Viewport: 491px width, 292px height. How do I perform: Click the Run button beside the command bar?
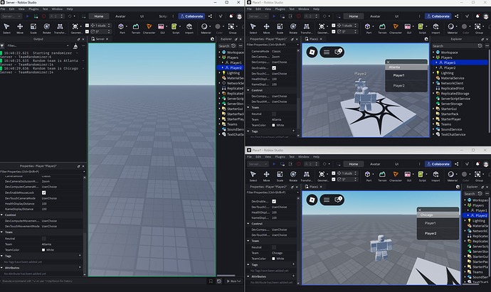(x=233, y=281)
